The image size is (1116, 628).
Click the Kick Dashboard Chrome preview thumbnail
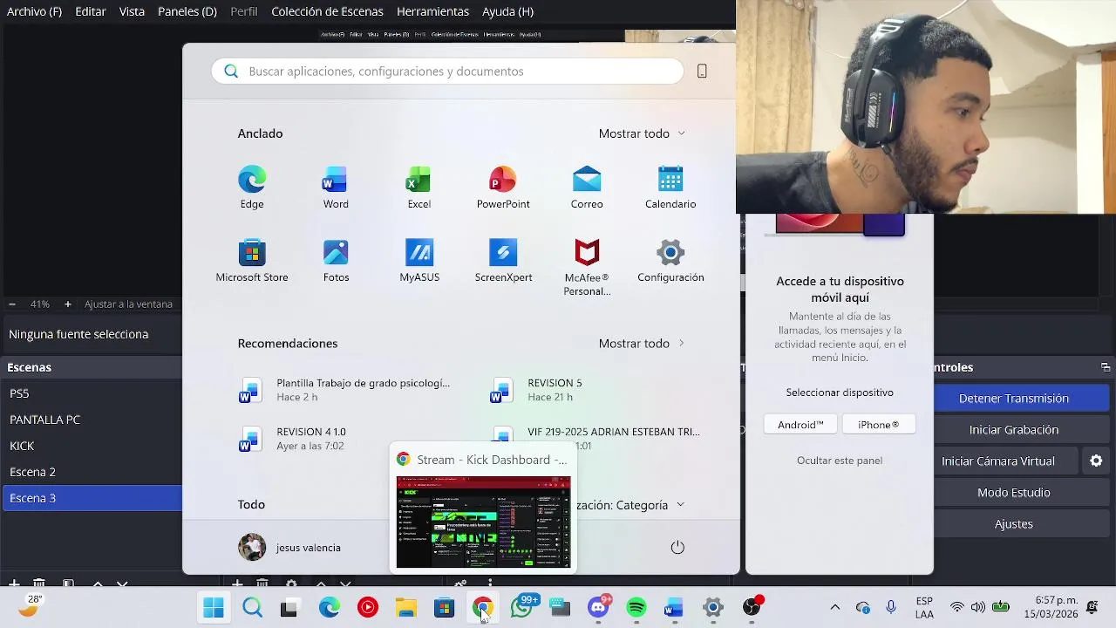pyautogui.click(x=484, y=522)
